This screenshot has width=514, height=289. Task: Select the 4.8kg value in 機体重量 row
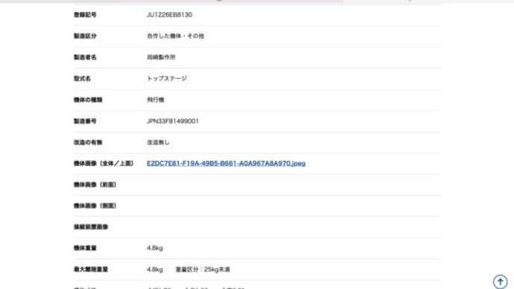point(155,248)
